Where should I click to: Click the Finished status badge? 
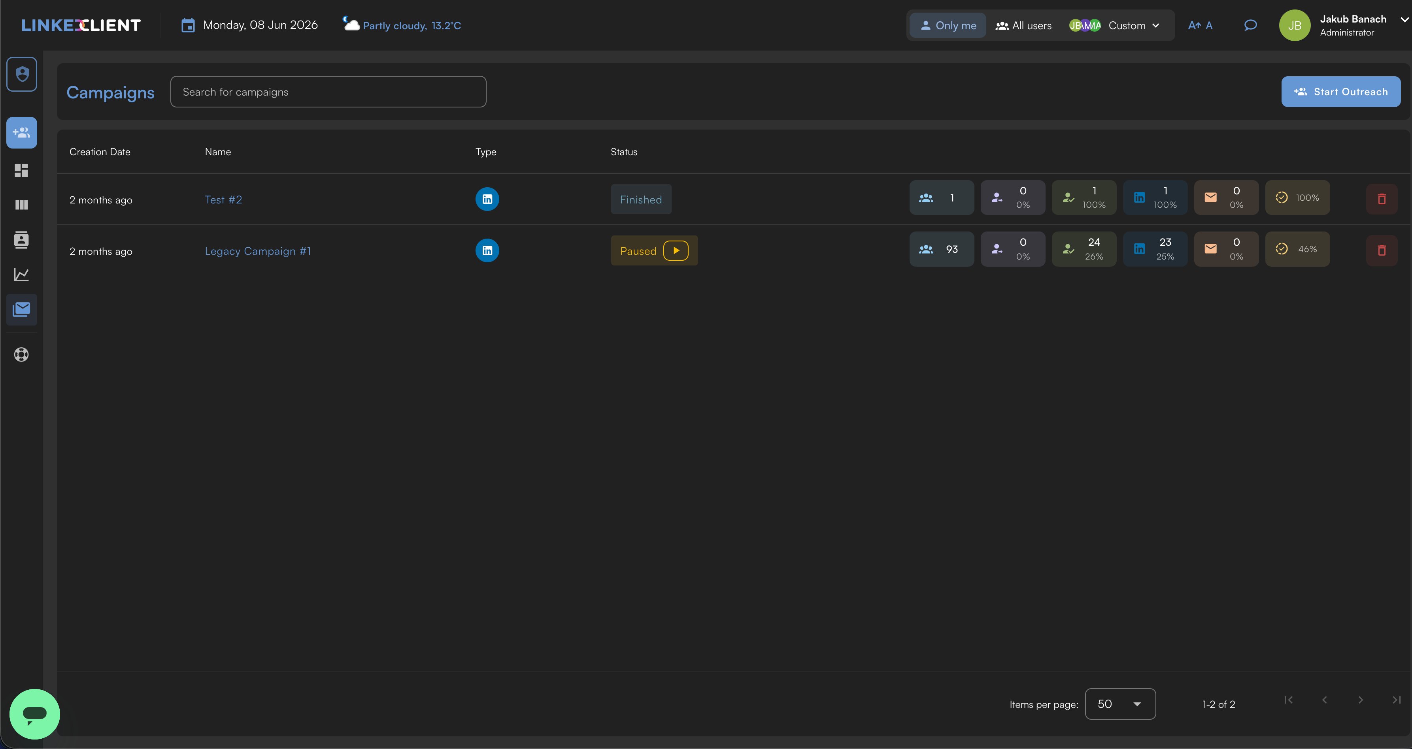click(641, 199)
